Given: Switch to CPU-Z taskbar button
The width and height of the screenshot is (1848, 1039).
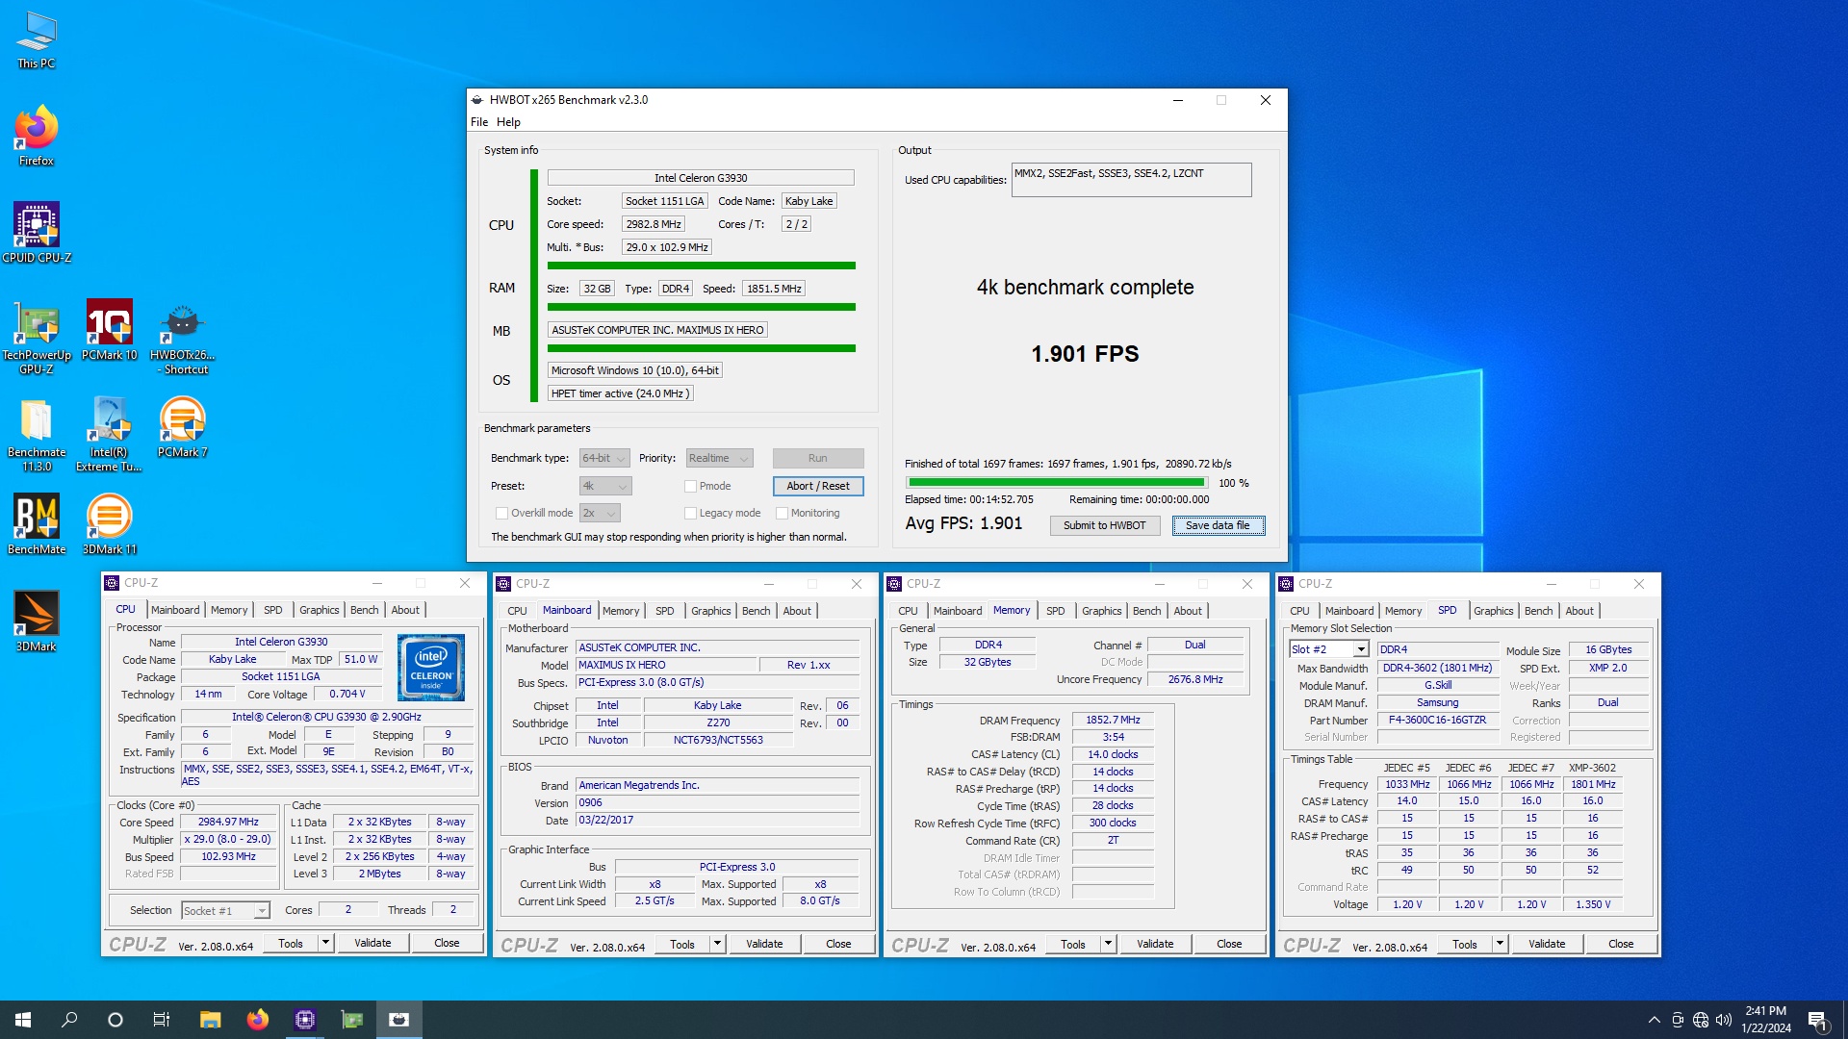Looking at the screenshot, I should click(305, 1020).
